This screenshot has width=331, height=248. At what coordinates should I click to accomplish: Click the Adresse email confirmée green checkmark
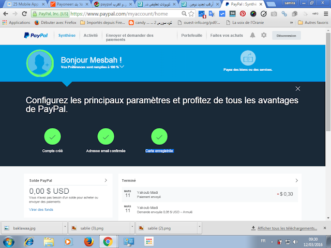(106, 136)
